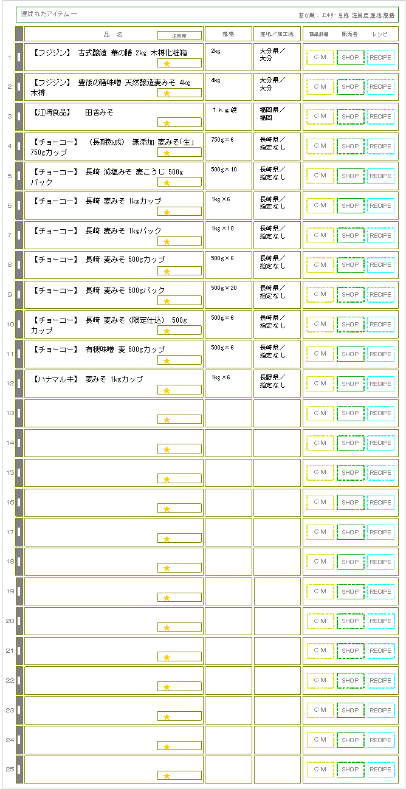The width and height of the screenshot is (406, 789).
Task: Toggle the white marker box in row 9
Action: click(19, 294)
